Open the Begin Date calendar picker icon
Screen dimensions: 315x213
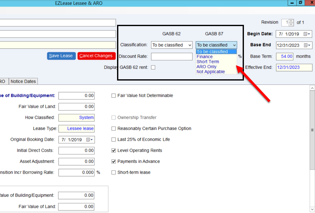click(x=307, y=34)
